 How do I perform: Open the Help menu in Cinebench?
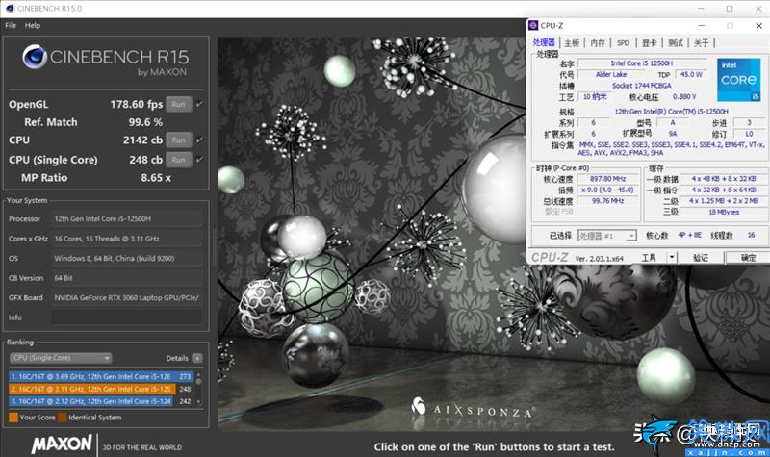point(33,26)
